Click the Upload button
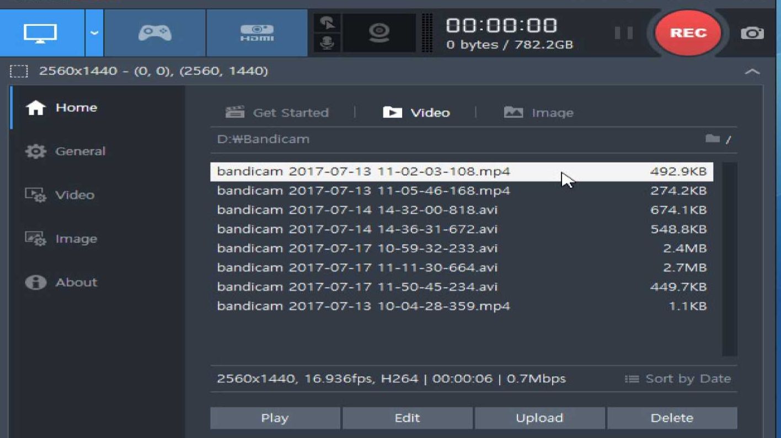Viewport: 781px width, 438px height. (539, 418)
